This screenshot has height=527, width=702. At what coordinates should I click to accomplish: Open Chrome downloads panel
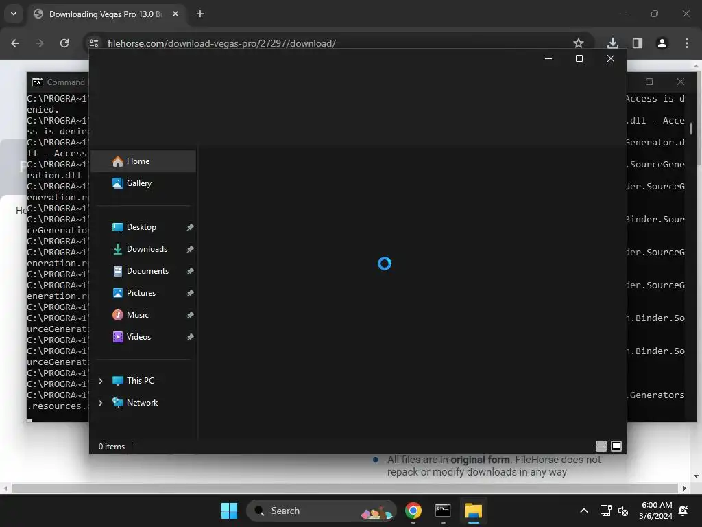click(x=612, y=43)
